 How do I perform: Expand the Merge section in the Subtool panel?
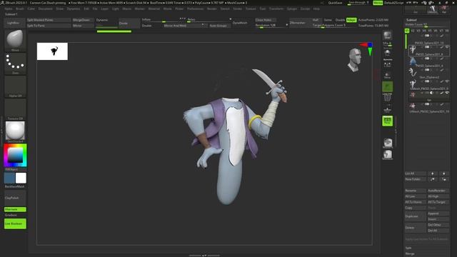pos(409,254)
